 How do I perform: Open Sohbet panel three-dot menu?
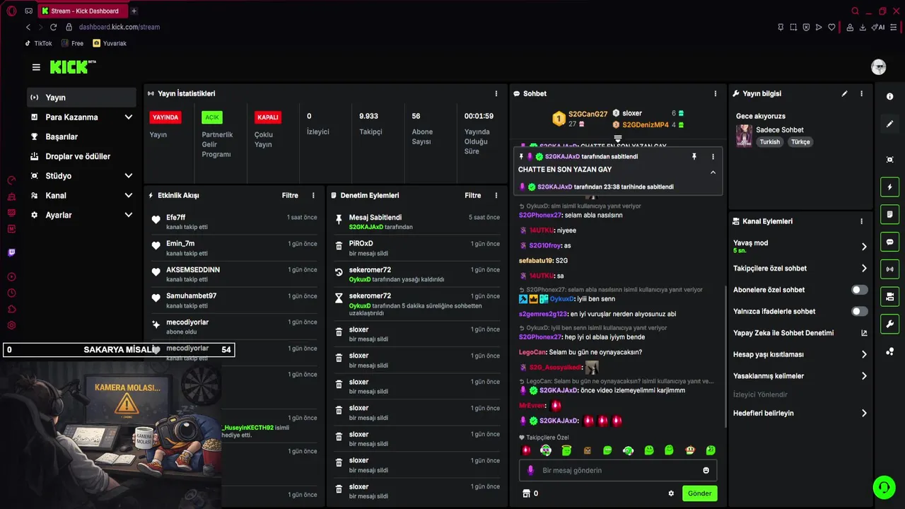coord(715,93)
